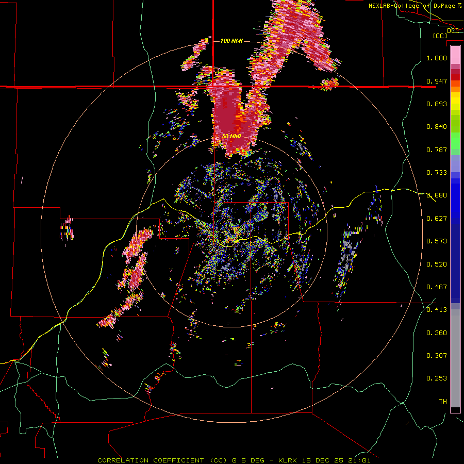The width and height of the screenshot is (464, 464).
Task: Click the TH threshold label on legend
Action: tap(443, 402)
